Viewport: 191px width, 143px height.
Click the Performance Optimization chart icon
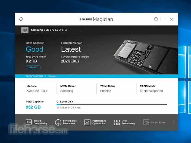[87, 122]
